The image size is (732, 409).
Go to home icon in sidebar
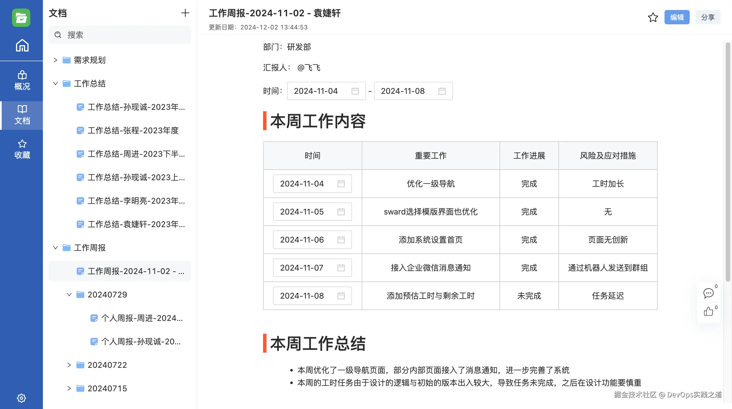22,45
